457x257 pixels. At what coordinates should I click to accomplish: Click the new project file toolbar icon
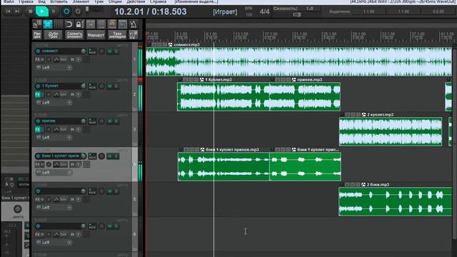pyautogui.click(x=37, y=24)
